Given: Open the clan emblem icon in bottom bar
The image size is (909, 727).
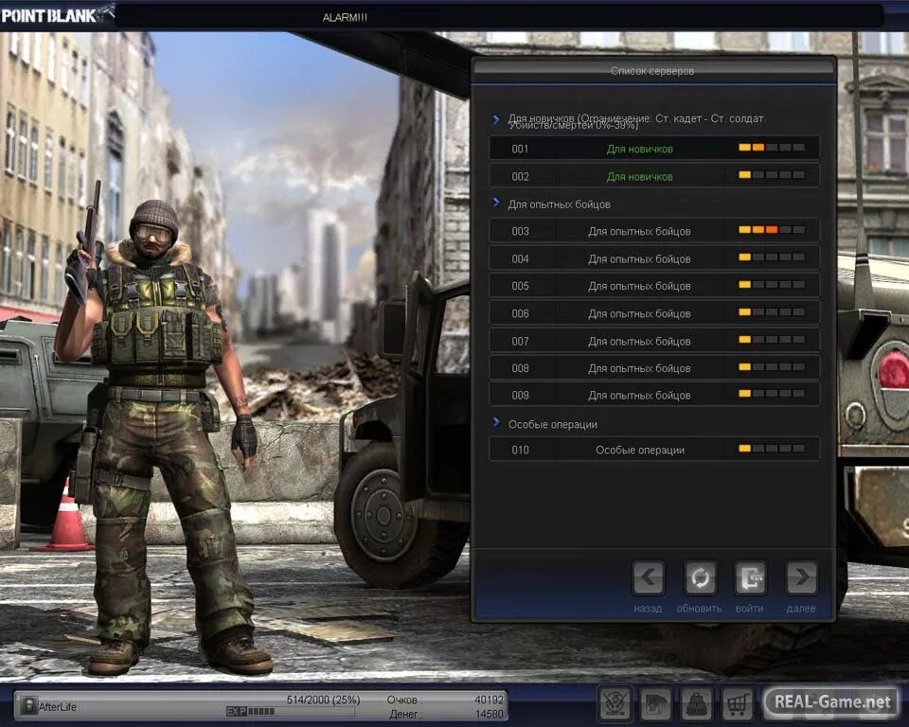Looking at the screenshot, I should click(x=615, y=704).
